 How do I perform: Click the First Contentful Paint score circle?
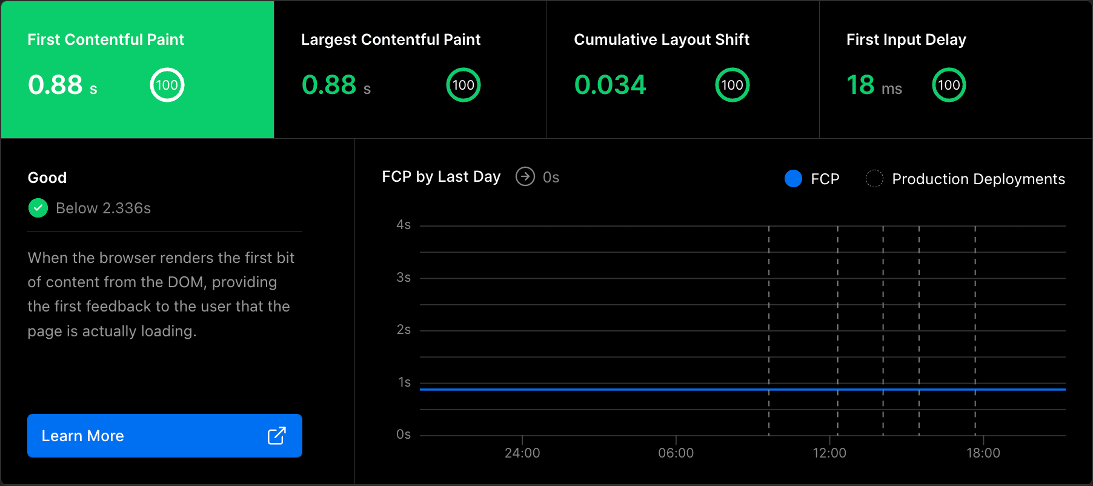pos(167,85)
